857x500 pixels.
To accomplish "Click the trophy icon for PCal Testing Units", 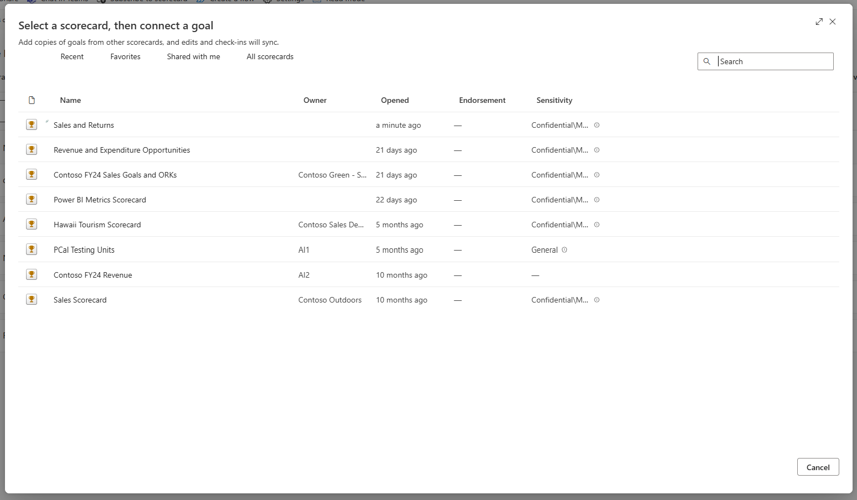I will 32,249.
